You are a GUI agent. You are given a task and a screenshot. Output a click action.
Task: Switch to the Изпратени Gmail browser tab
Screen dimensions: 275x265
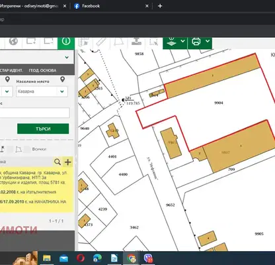[x=30, y=6]
